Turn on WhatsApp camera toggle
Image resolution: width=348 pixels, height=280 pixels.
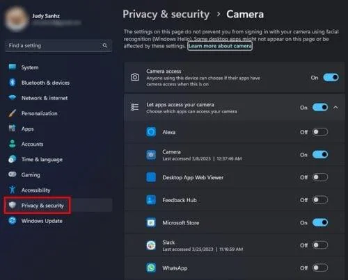click(x=320, y=267)
